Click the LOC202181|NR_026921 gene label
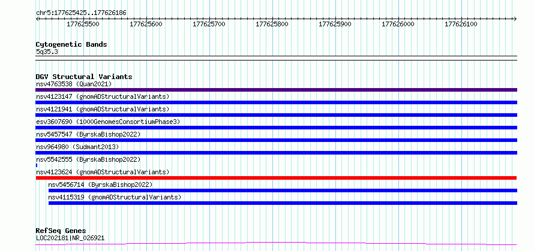Screen dimensions: 534x251 70,238
